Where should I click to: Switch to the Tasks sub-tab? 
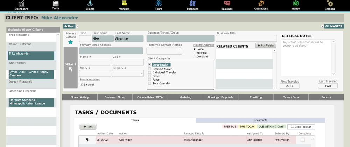(135, 120)
